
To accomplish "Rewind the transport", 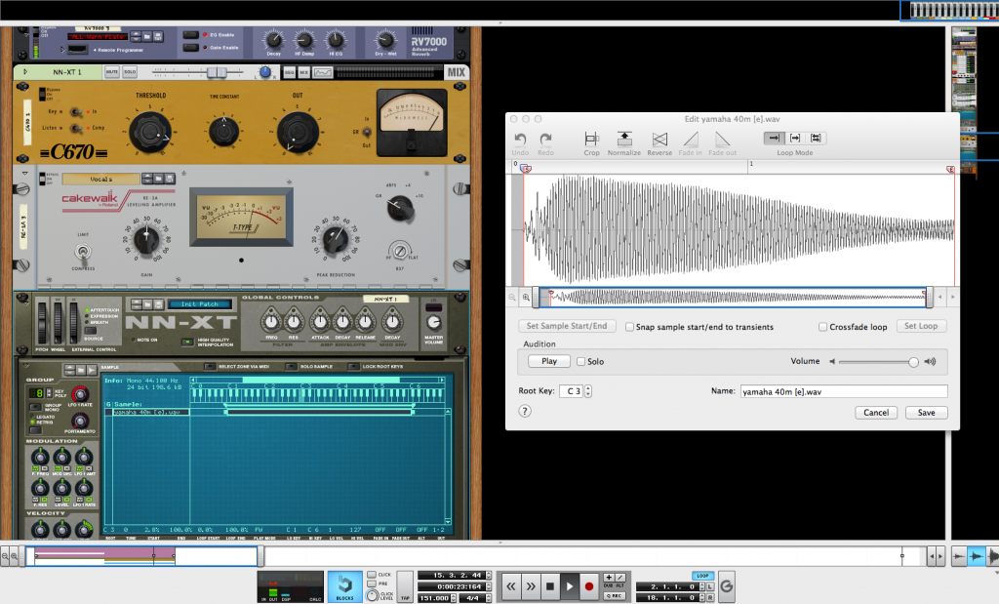I will (x=511, y=586).
